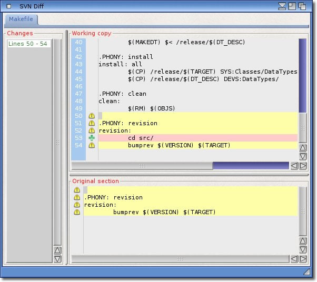Image resolution: width=317 pixels, height=282 pixels.
Task: Click the Working copy horizontal scrollbar thumb
Action: (x=251, y=166)
